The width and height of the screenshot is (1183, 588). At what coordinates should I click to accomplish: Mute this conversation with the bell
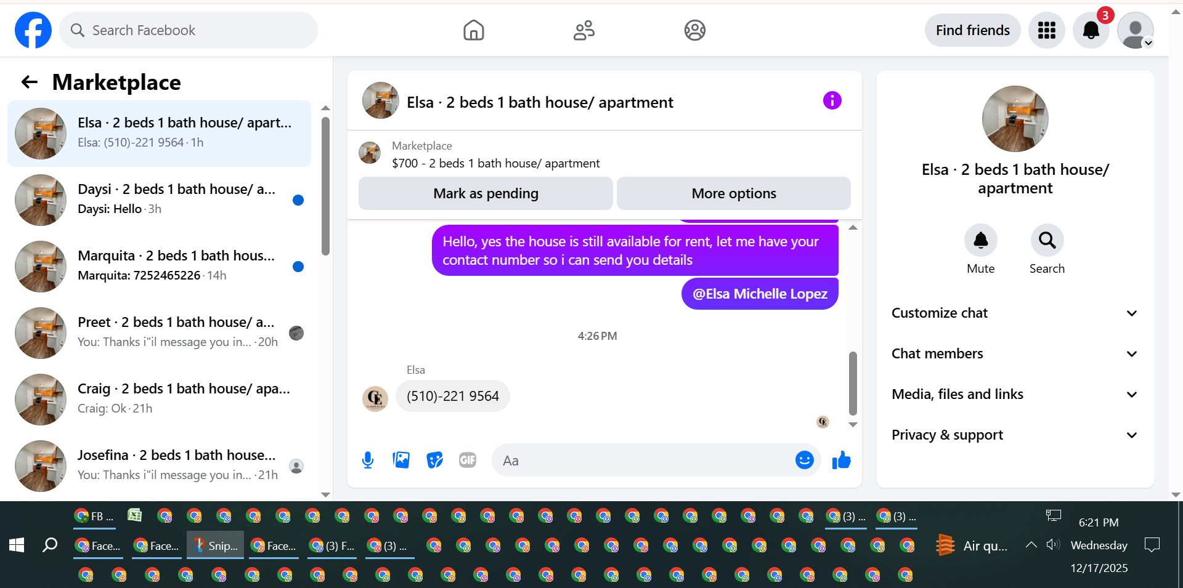980,240
